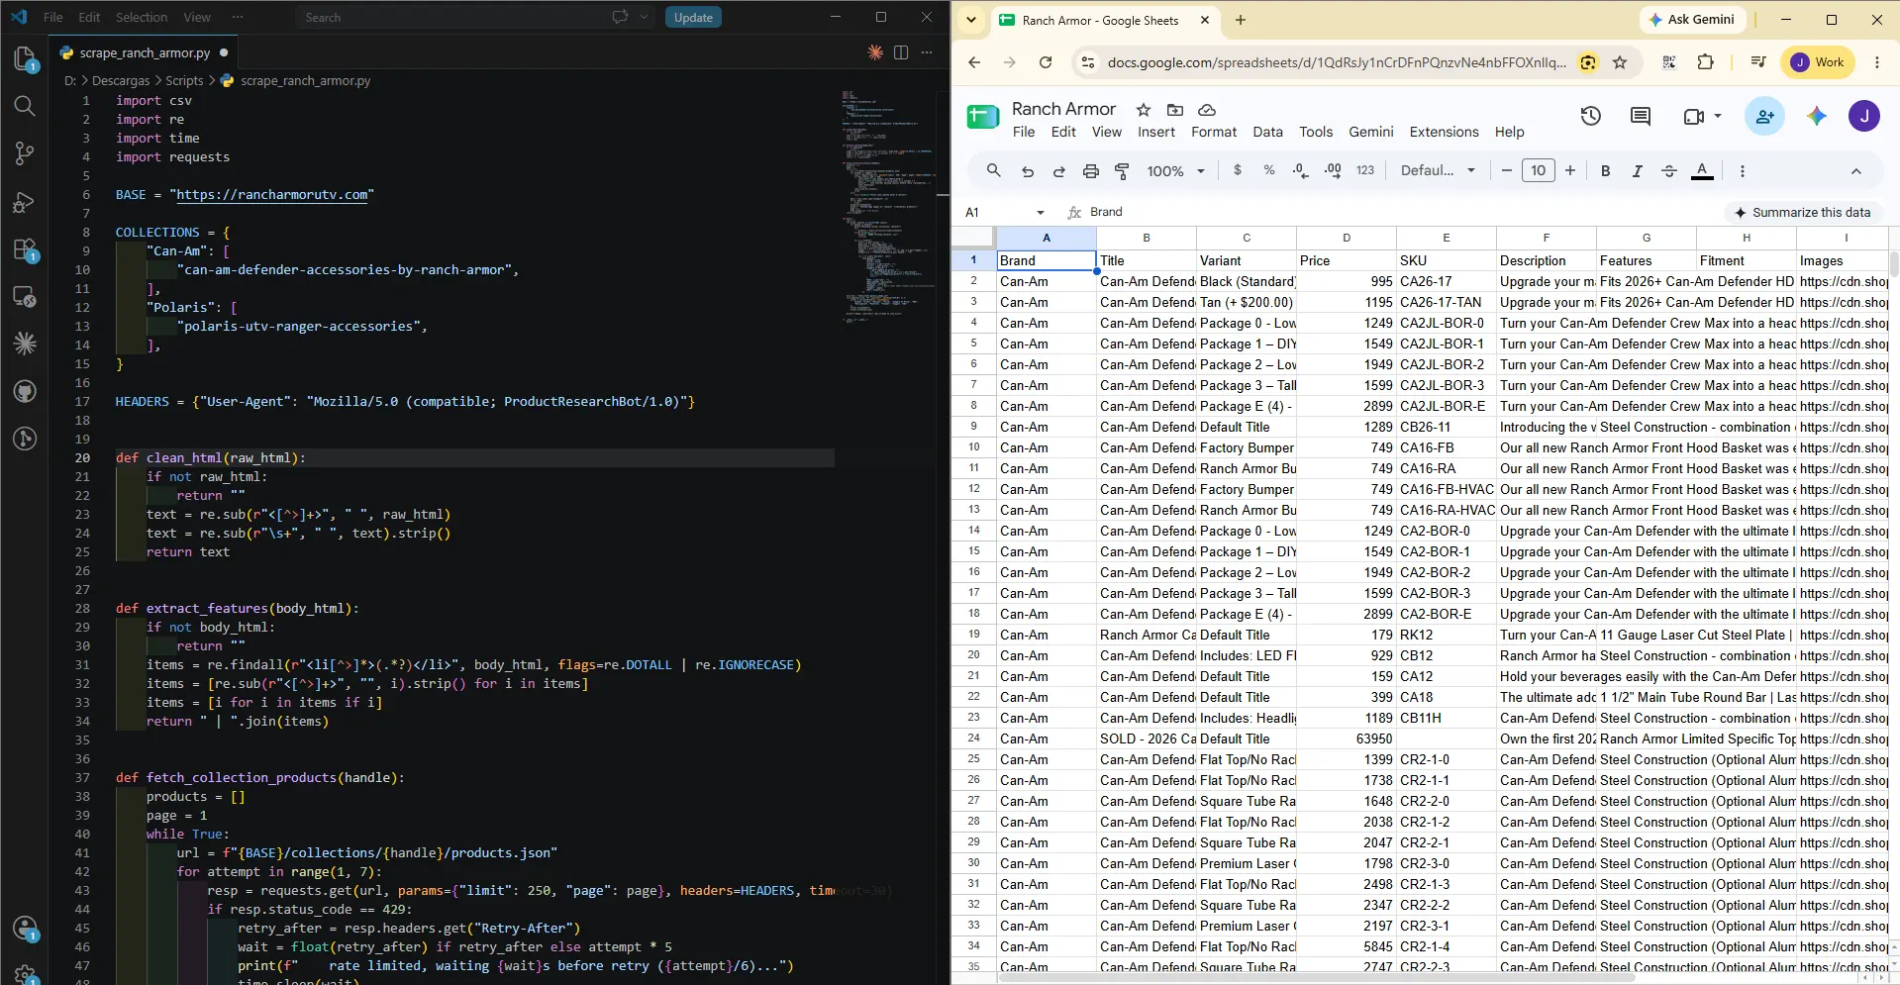Open the Chrome tab search chevron

coord(971,20)
